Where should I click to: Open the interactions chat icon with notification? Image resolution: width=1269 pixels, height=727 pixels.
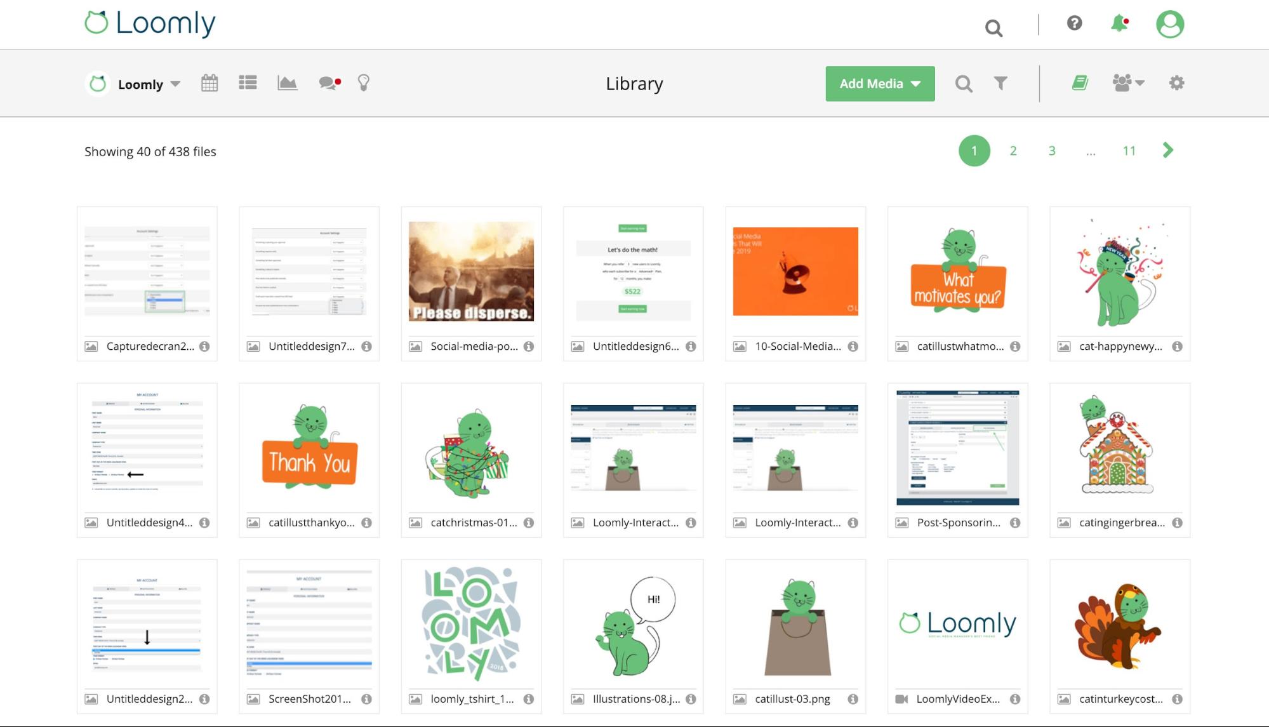(328, 83)
